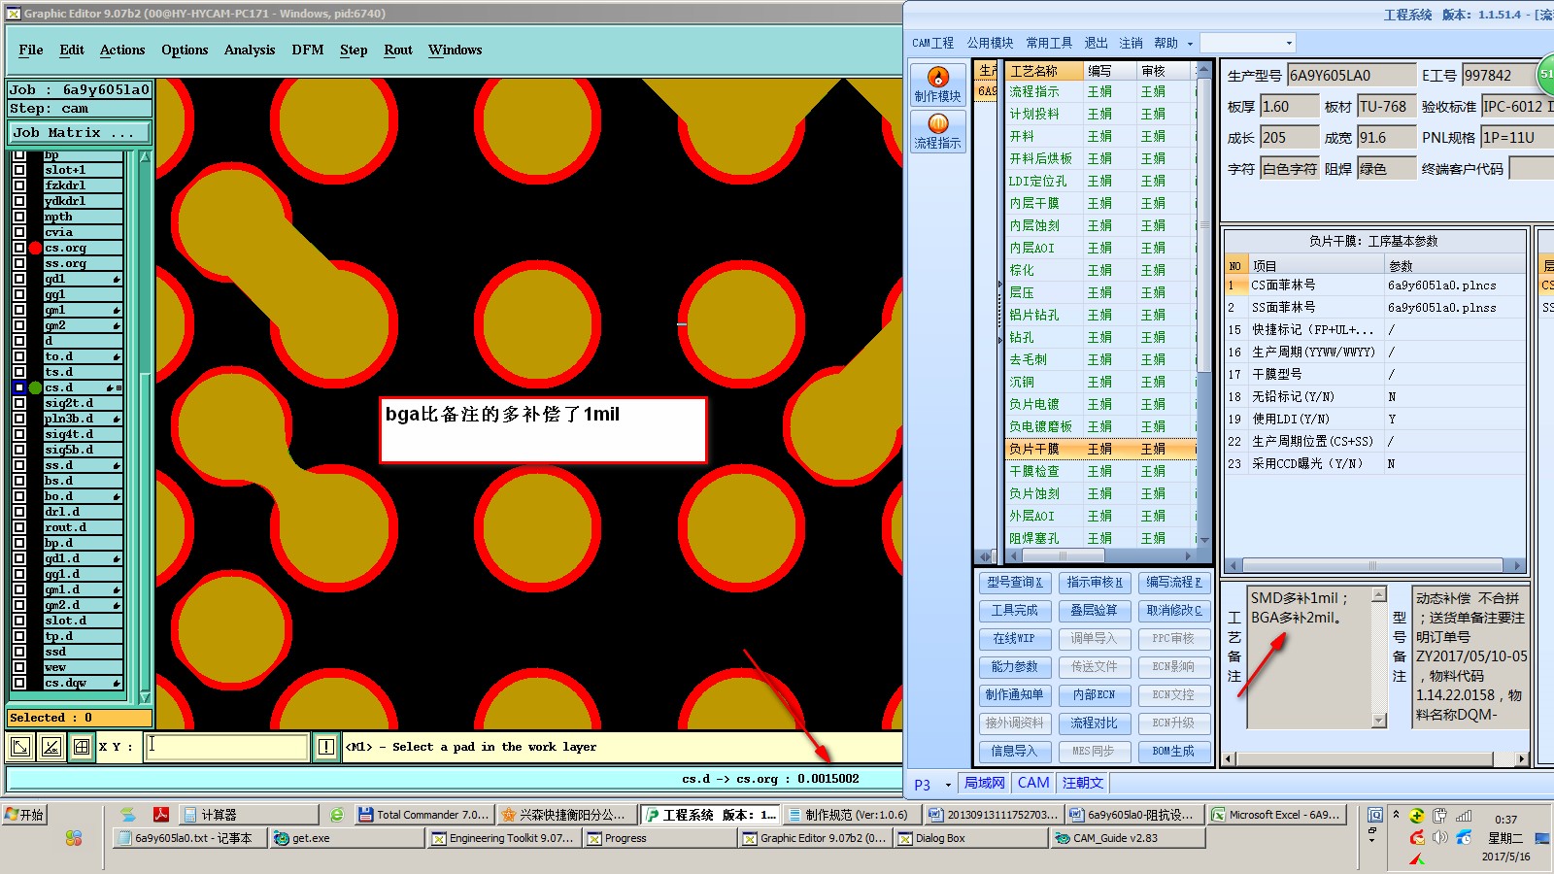
Task: Click scroll-up arrow of 工艺备注 note box
Action: (x=1378, y=593)
